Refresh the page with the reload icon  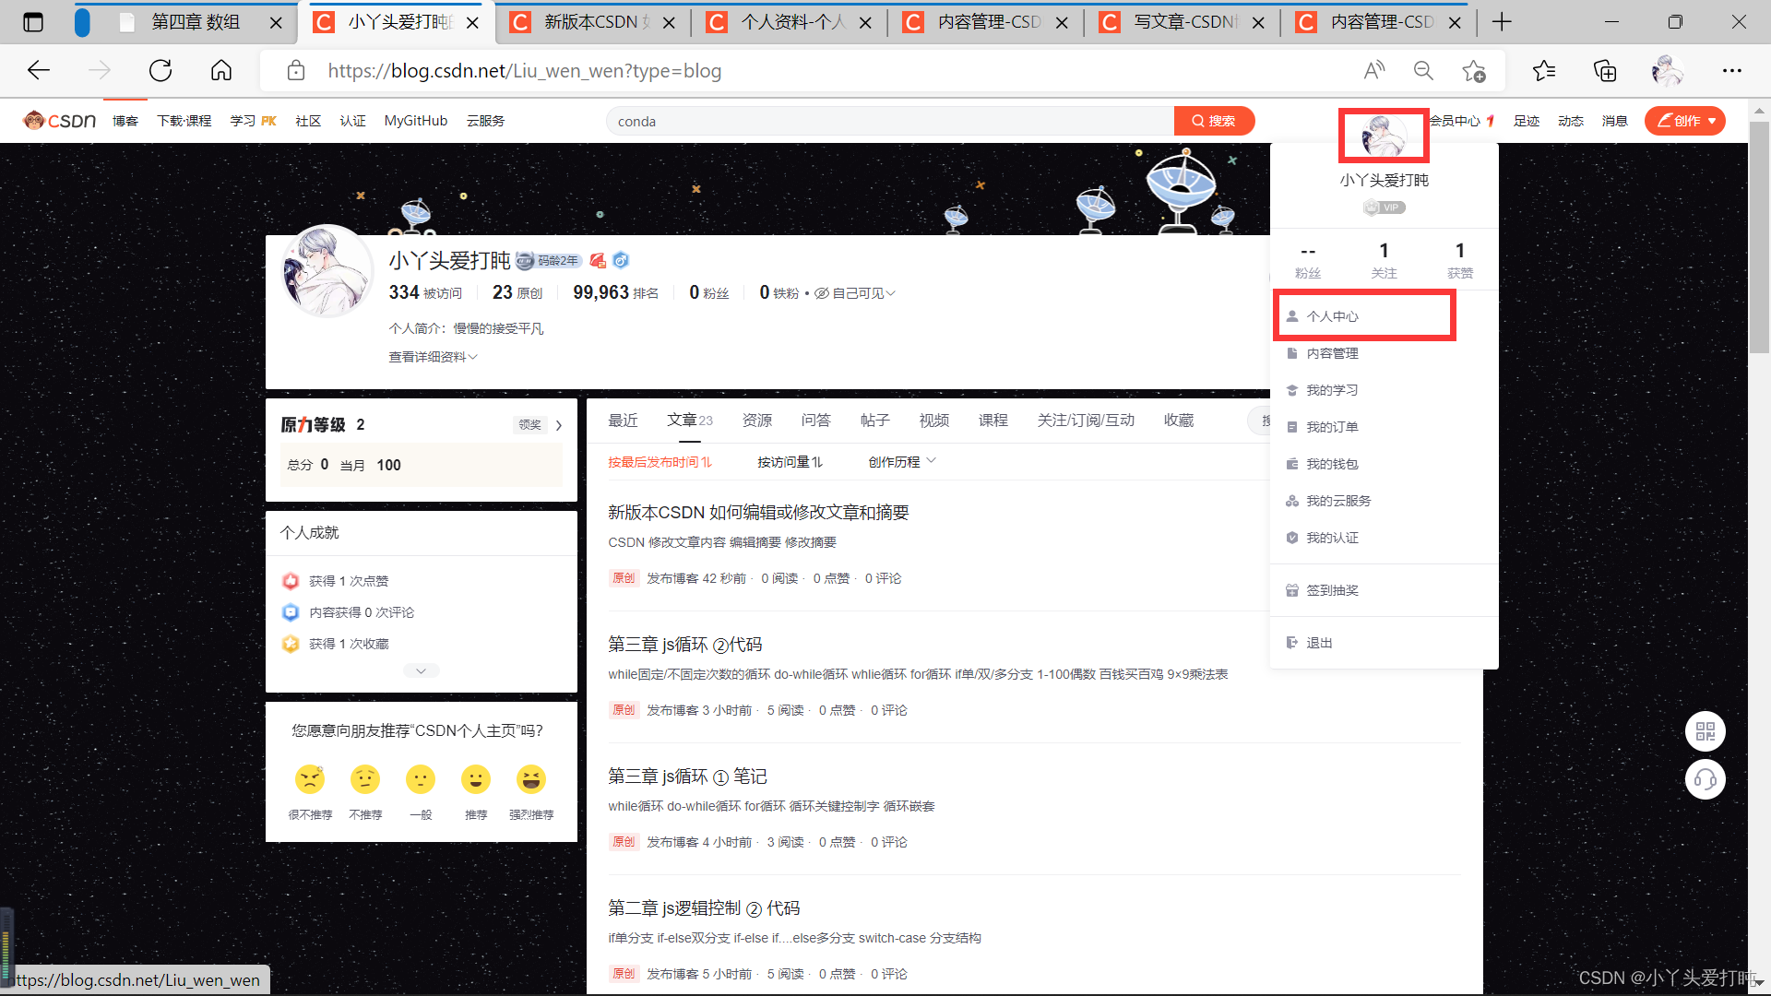pyautogui.click(x=160, y=71)
